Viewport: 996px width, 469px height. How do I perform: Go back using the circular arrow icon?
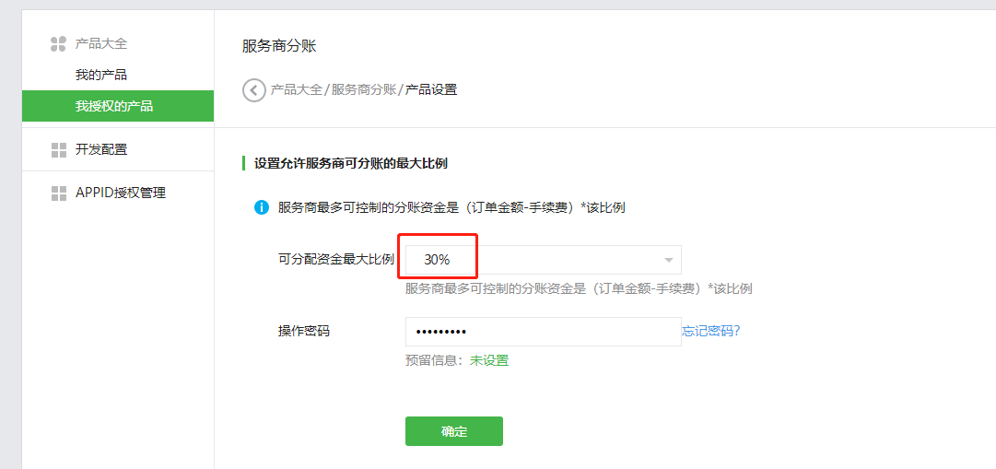click(253, 89)
